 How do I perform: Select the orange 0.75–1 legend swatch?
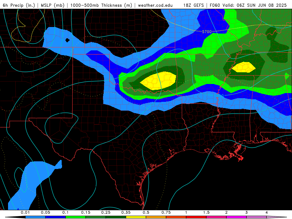point(176,217)
